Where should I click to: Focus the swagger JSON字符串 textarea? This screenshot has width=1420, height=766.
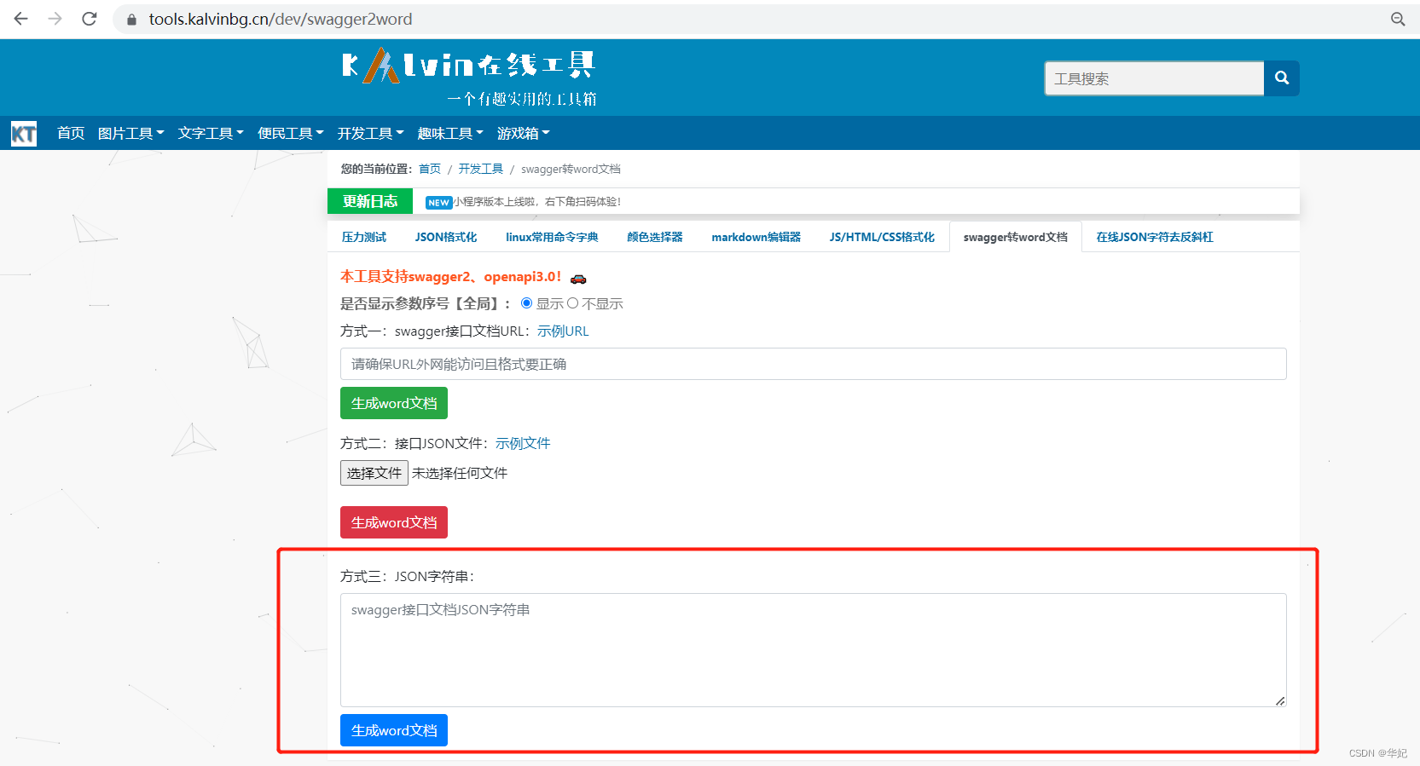pos(813,650)
